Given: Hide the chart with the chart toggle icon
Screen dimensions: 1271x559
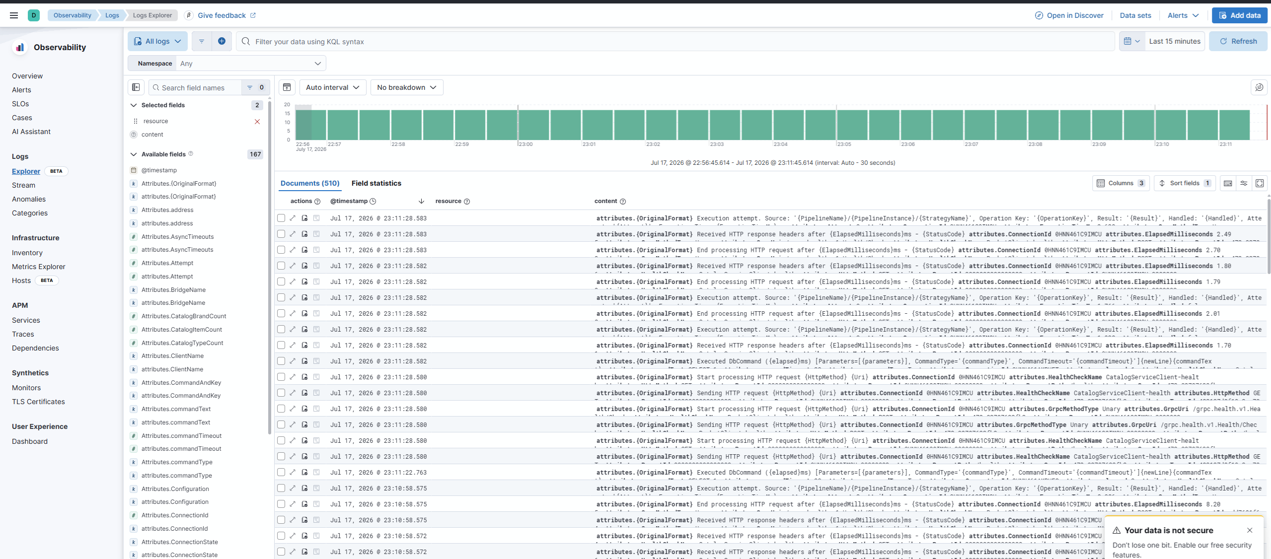Looking at the screenshot, I should tap(287, 87).
